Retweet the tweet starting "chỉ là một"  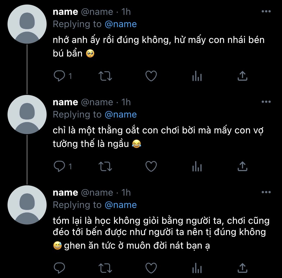point(106,166)
